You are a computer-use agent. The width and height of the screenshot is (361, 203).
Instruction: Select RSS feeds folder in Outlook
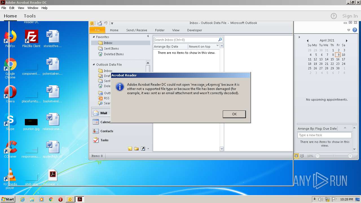pos(107,98)
